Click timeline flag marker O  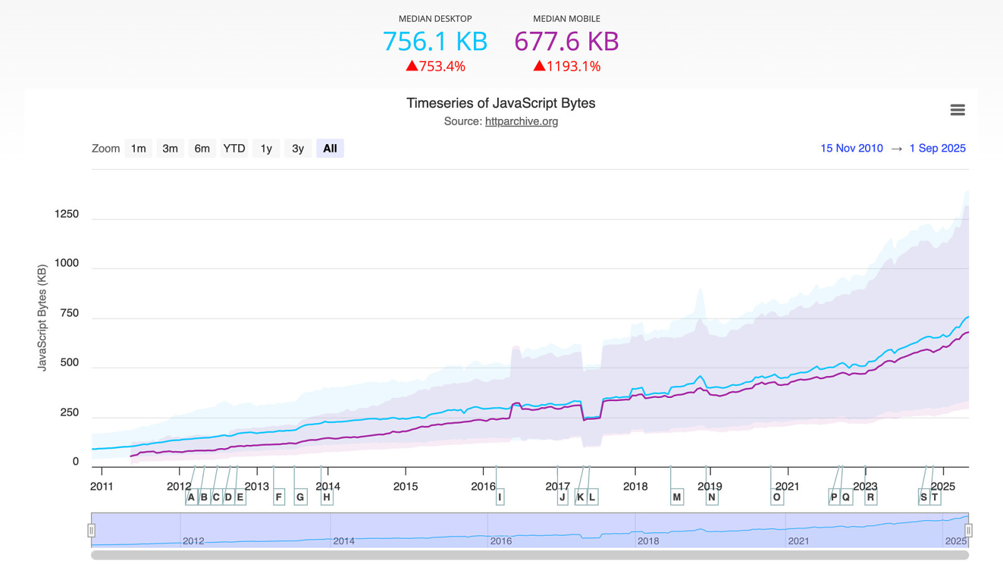pyautogui.click(x=777, y=497)
